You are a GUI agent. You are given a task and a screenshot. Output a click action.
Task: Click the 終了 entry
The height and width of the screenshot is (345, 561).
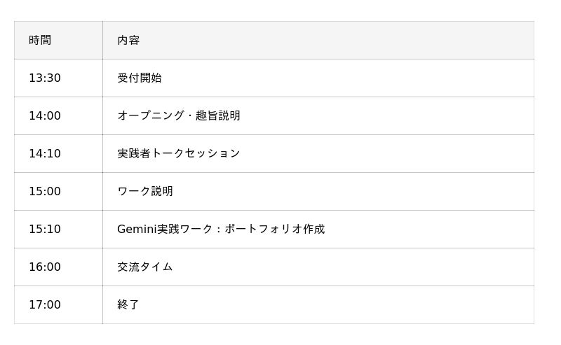pos(128,304)
